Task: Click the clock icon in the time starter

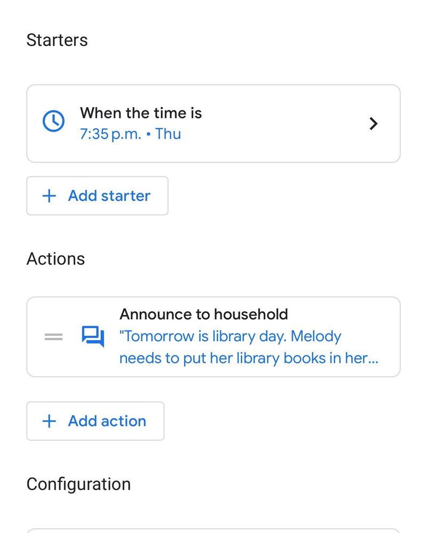Action: [x=53, y=121]
